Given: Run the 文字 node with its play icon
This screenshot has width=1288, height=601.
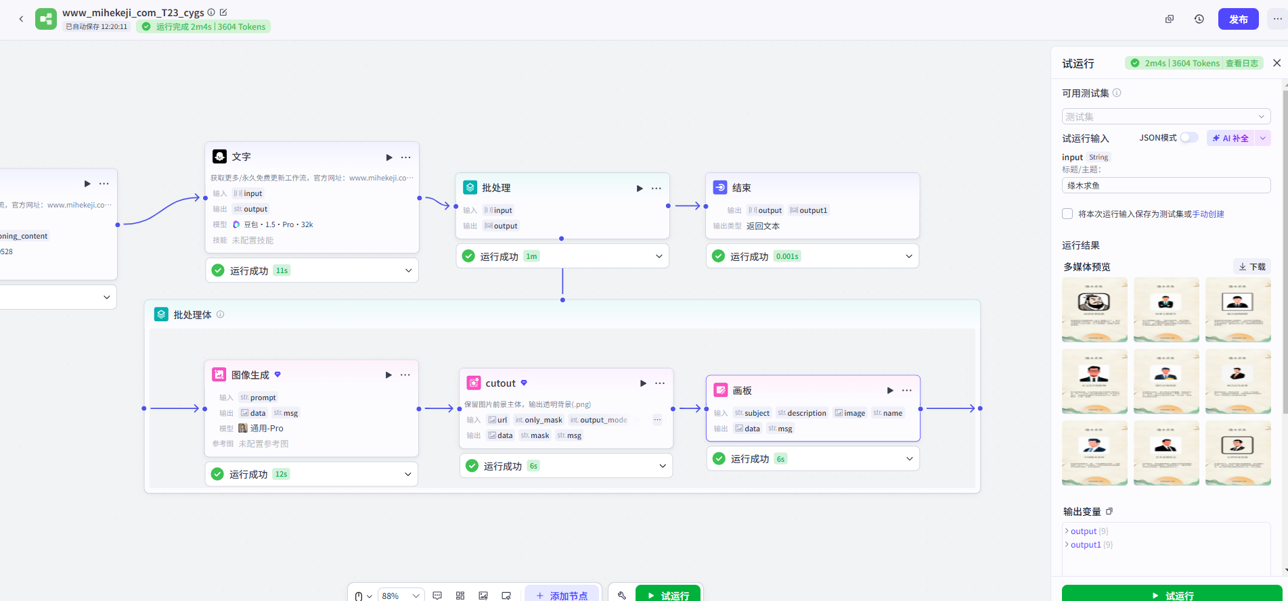Looking at the screenshot, I should (389, 158).
